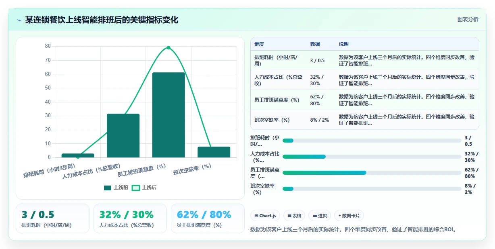Click the 班次空缺率 bar in the chart

click(214, 152)
